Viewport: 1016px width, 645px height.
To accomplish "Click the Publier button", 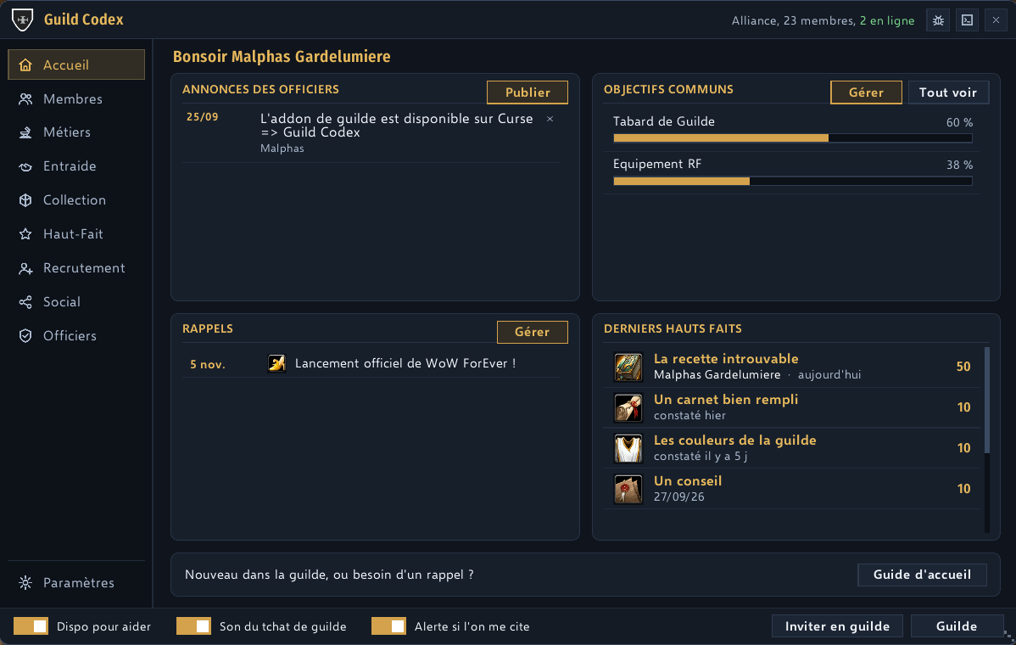I will [528, 92].
